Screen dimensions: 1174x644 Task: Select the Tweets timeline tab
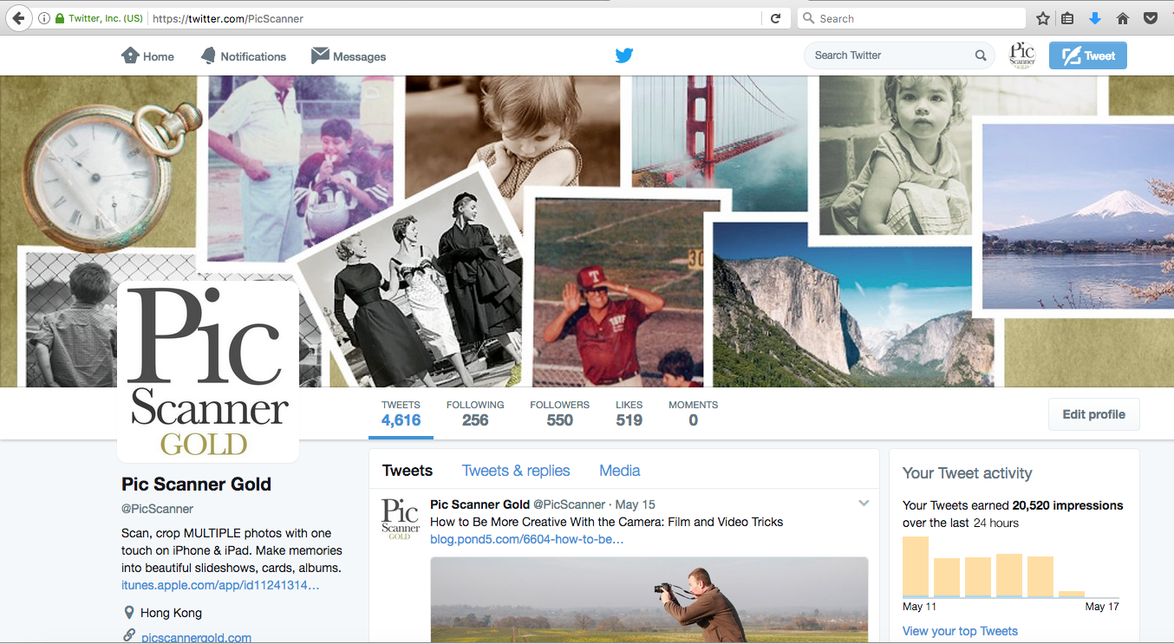(408, 471)
